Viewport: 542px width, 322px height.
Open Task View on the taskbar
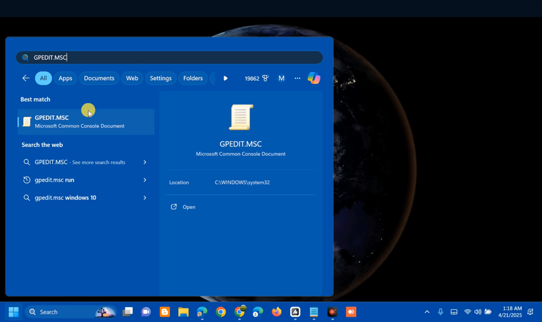(127, 312)
